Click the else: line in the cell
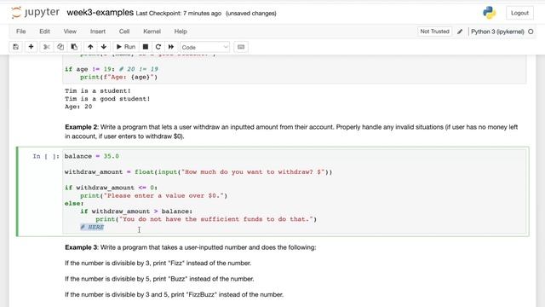The width and height of the screenshot is (545, 307). click(x=74, y=203)
